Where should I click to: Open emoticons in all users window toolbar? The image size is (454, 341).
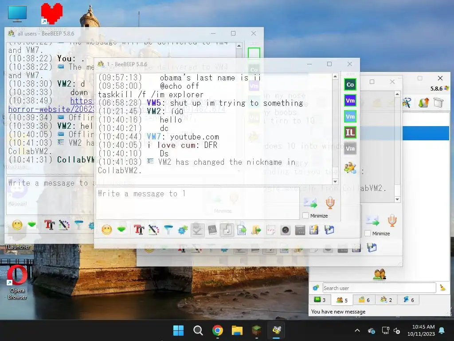point(17,225)
